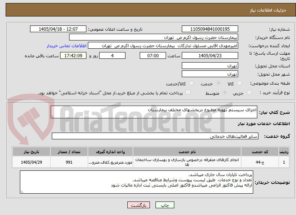Click the row number cell 1
Image resolution: width=296 pixels, height=215 pixels.
pos(284,162)
